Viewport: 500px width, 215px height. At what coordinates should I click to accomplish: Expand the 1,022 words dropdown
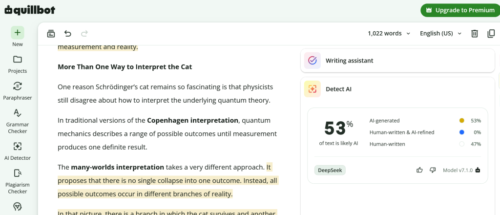point(389,33)
